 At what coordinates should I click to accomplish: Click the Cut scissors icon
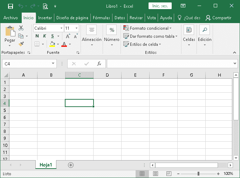click(x=21, y=28)
